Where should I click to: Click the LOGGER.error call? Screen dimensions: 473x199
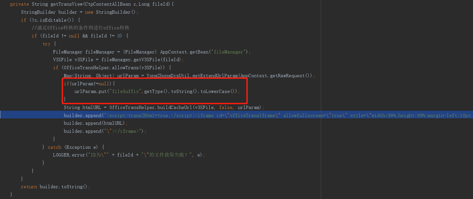click(129, 155)
